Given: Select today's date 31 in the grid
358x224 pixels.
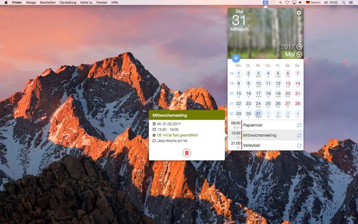Looking at the screenshot, I should [258, 113].
